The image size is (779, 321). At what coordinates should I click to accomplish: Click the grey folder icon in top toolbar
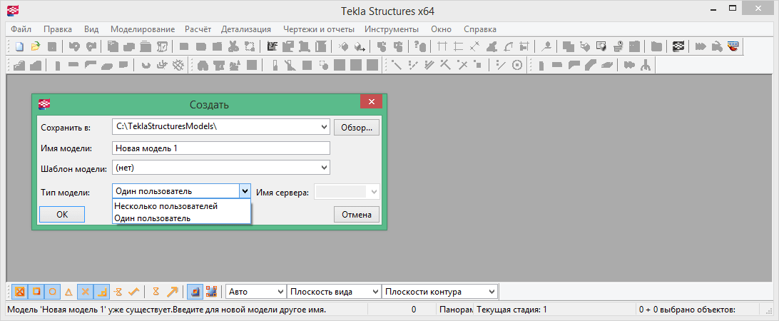coord(656,46)
